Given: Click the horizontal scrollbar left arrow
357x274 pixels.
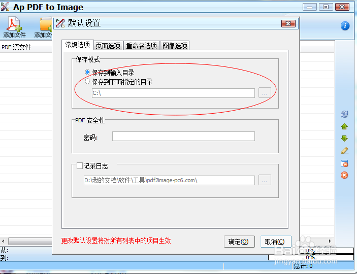Looking at the screenshot, I should (x=3, y=241).
